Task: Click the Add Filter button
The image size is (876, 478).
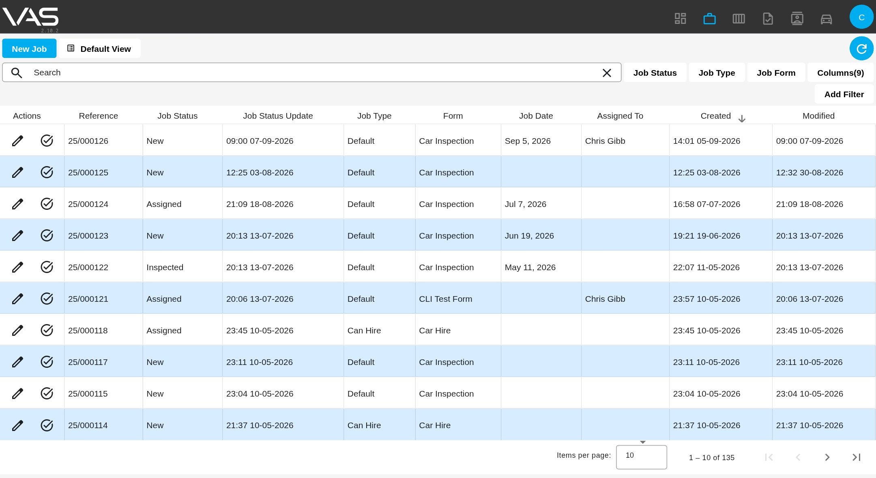Action: (x=844, y=94)
